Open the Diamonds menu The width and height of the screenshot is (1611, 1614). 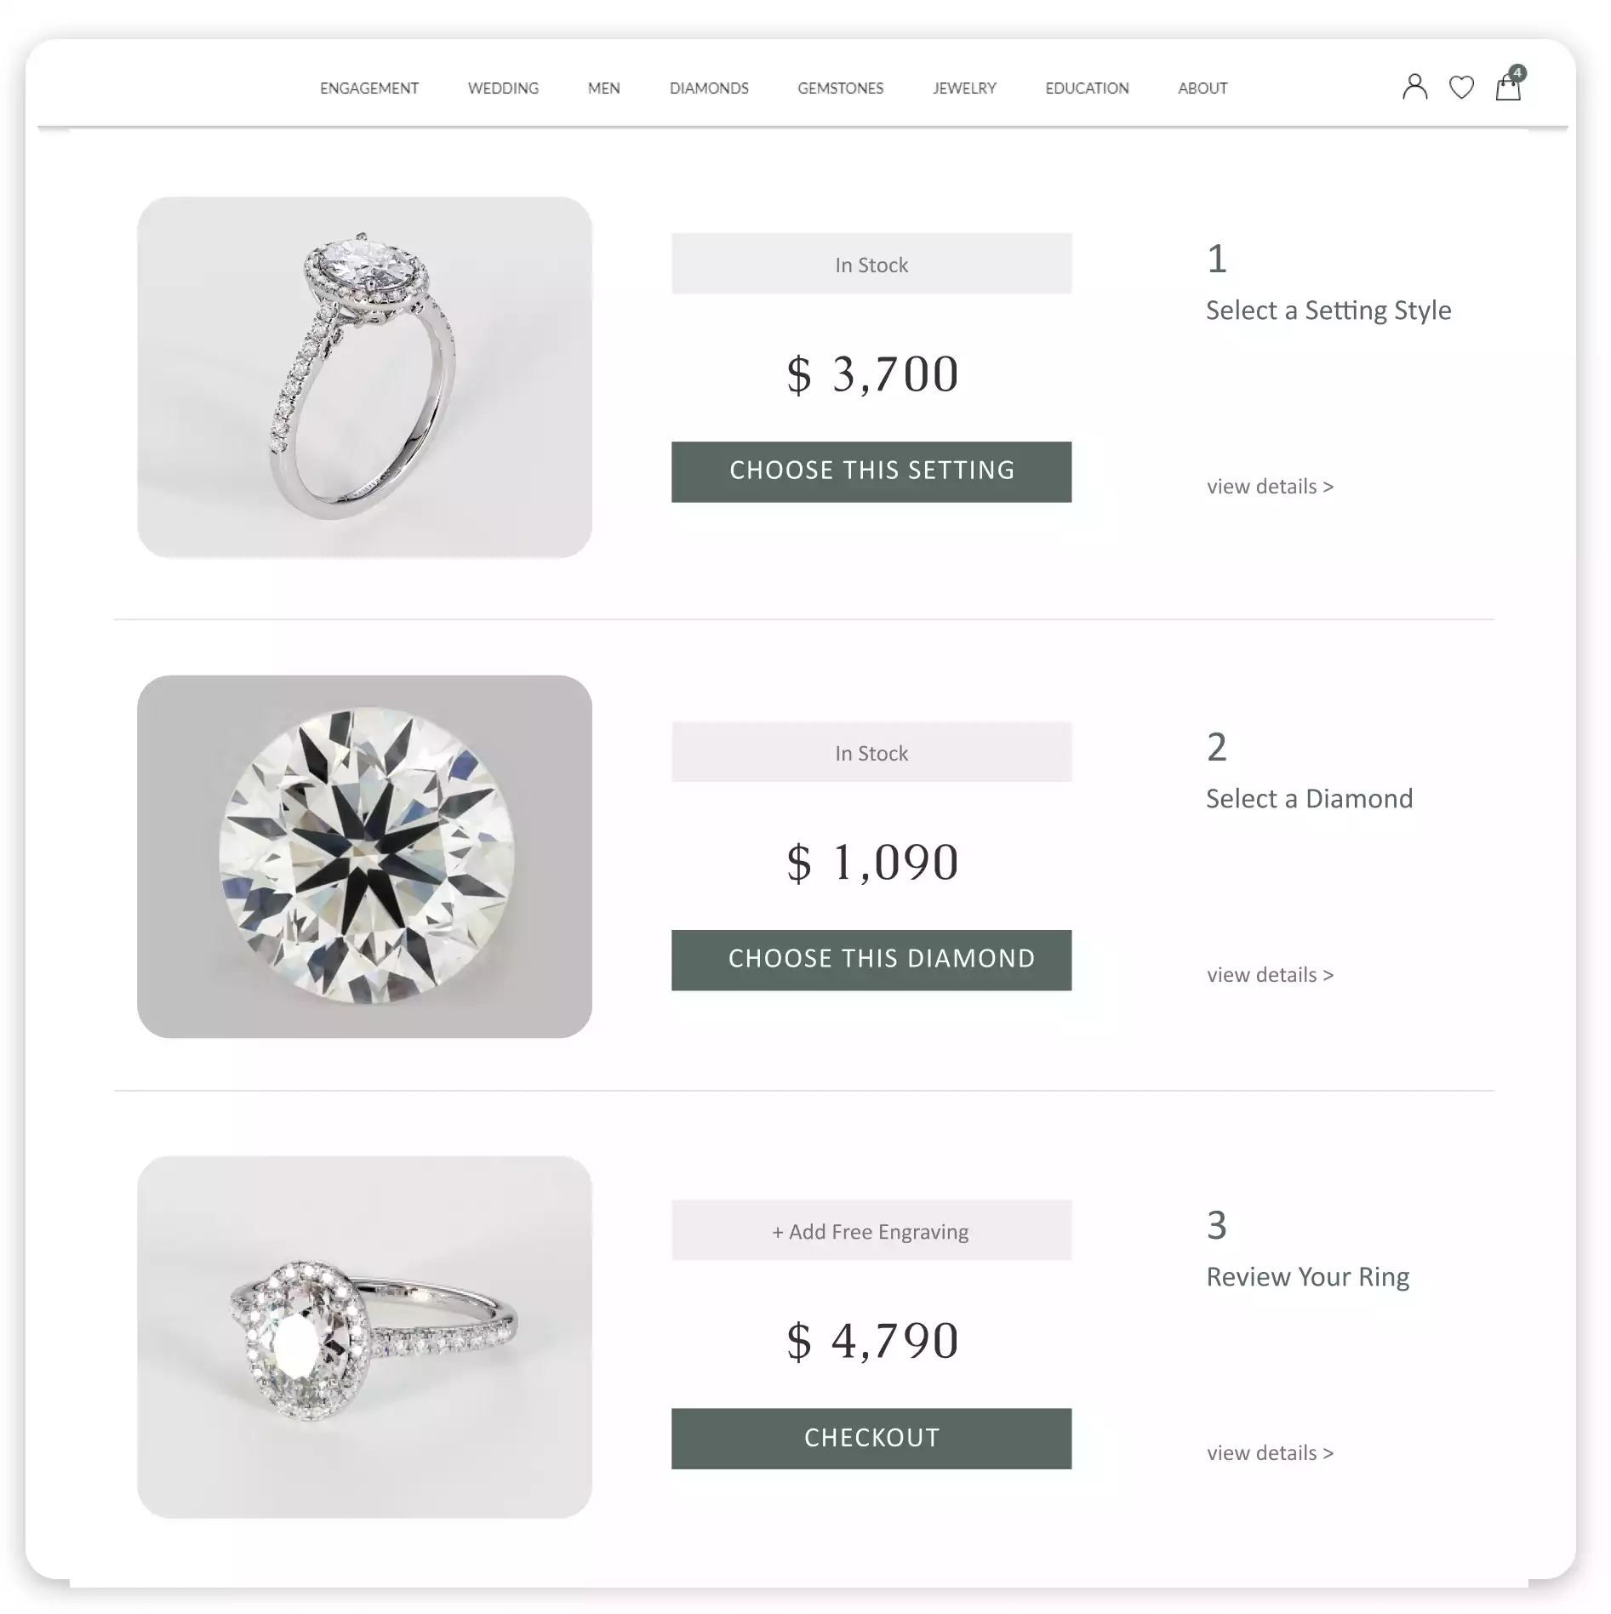tap(709, 88)
